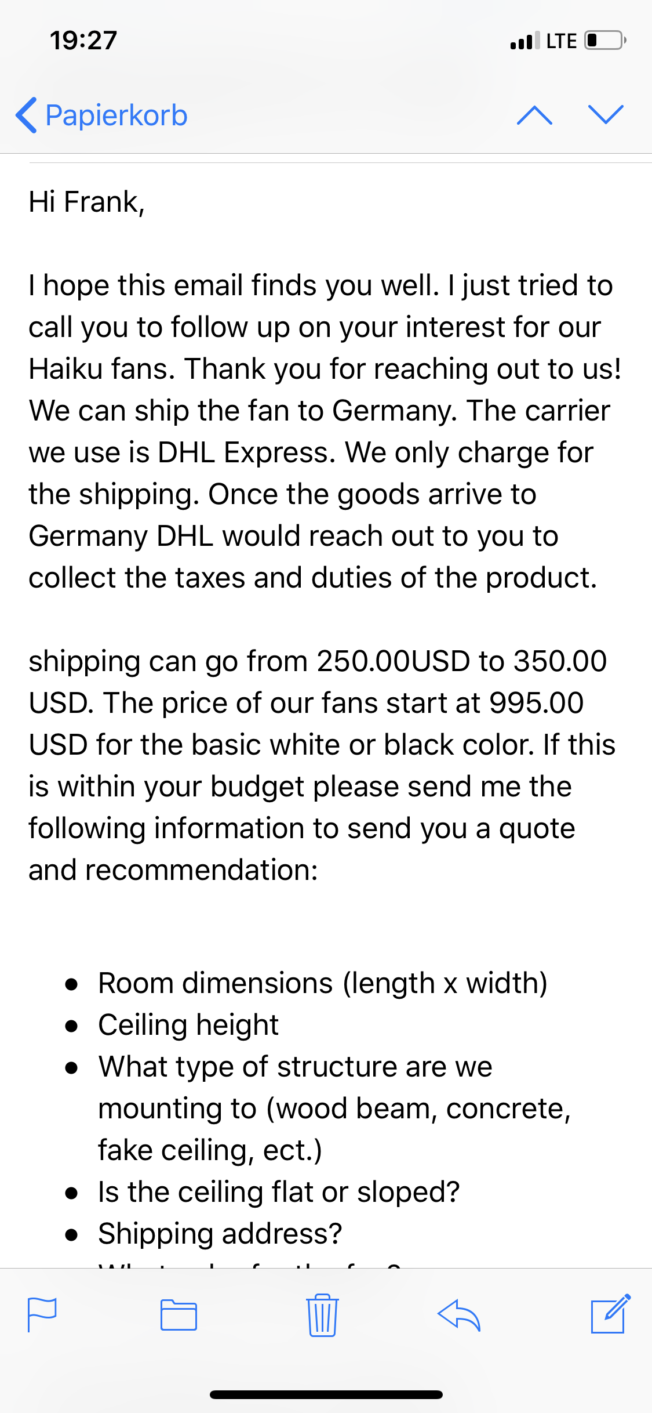Tap the 19:27 clock
This screenshot has height=1413, width=652.
[83, 41]
